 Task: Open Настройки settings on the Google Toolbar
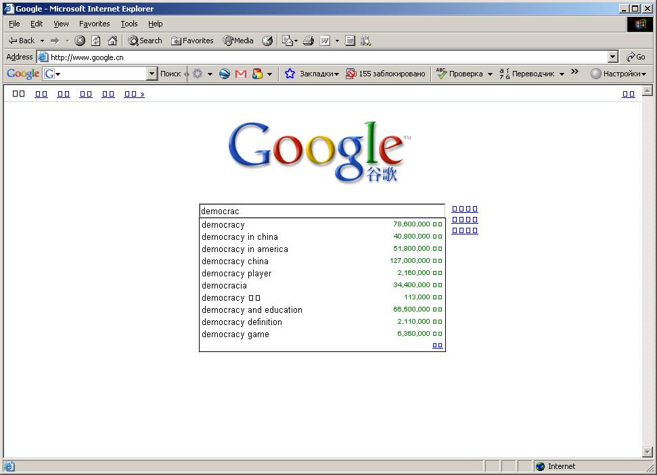[x=618, y=74]
